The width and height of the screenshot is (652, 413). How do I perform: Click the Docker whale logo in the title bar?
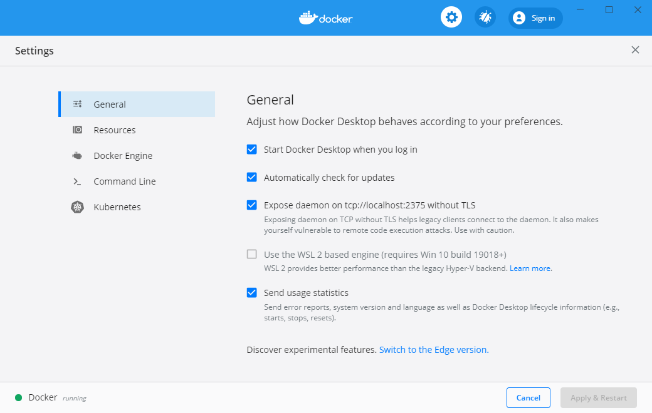coord(308,18)
